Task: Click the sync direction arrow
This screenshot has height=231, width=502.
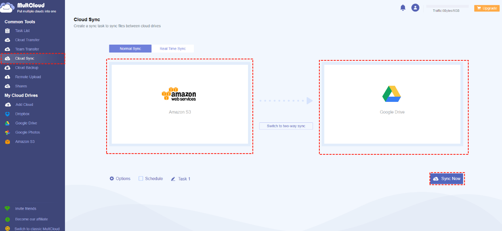Action: (286, 101)
